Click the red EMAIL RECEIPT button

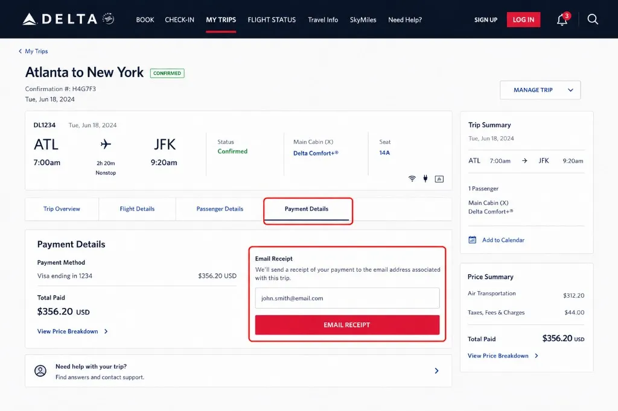click(x=347, y=325)
